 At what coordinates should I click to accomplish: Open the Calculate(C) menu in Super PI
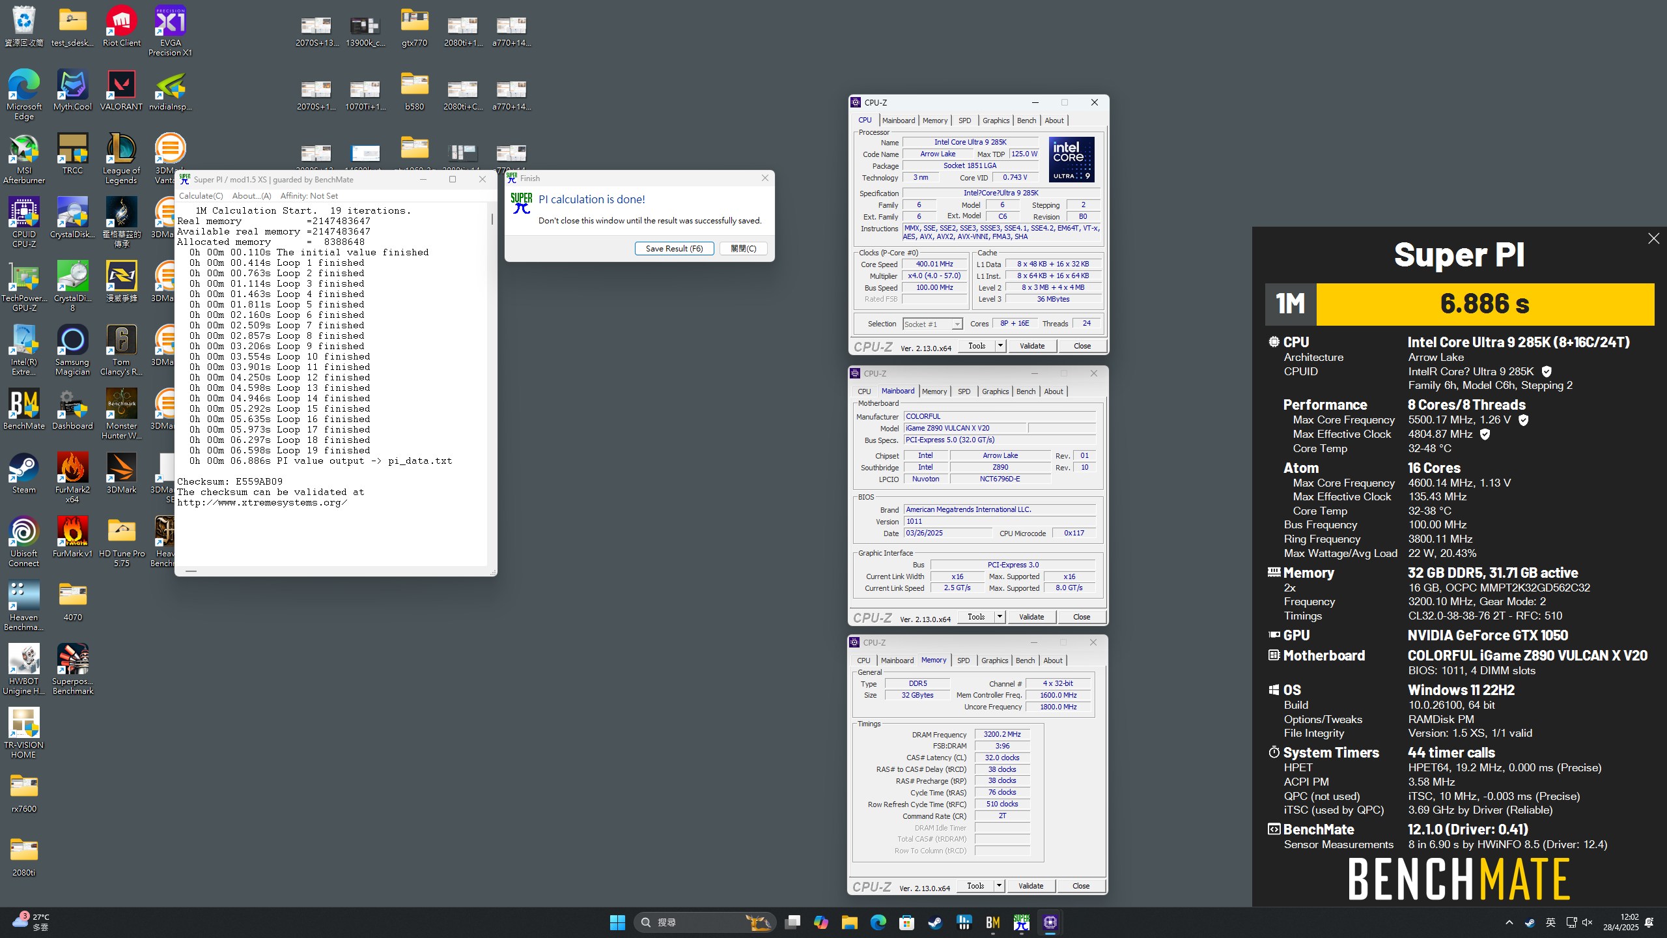201,196
